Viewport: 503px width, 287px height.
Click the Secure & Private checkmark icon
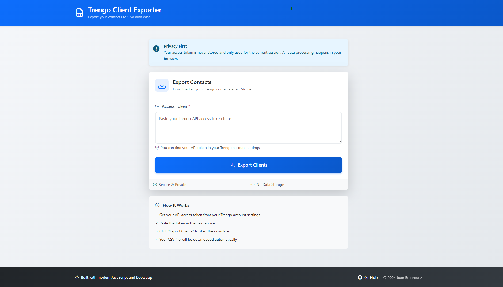[155, 185]
